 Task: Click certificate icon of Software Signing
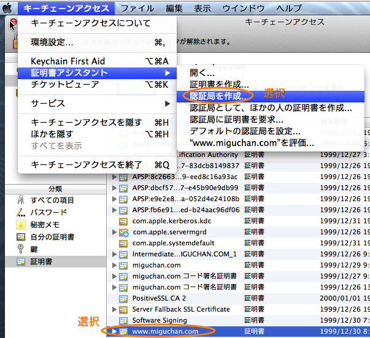click(123, 321)
